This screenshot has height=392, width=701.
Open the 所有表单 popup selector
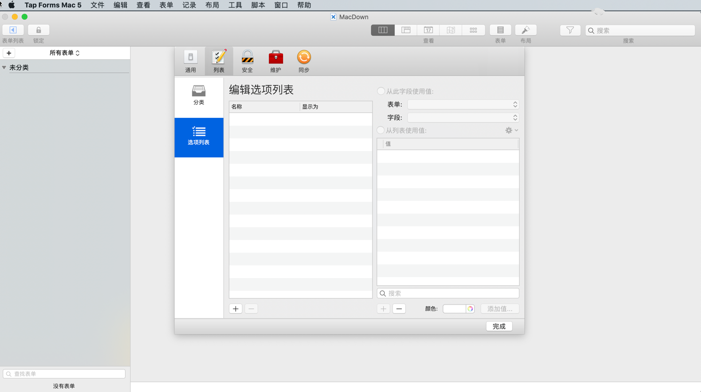click(65, 53)
